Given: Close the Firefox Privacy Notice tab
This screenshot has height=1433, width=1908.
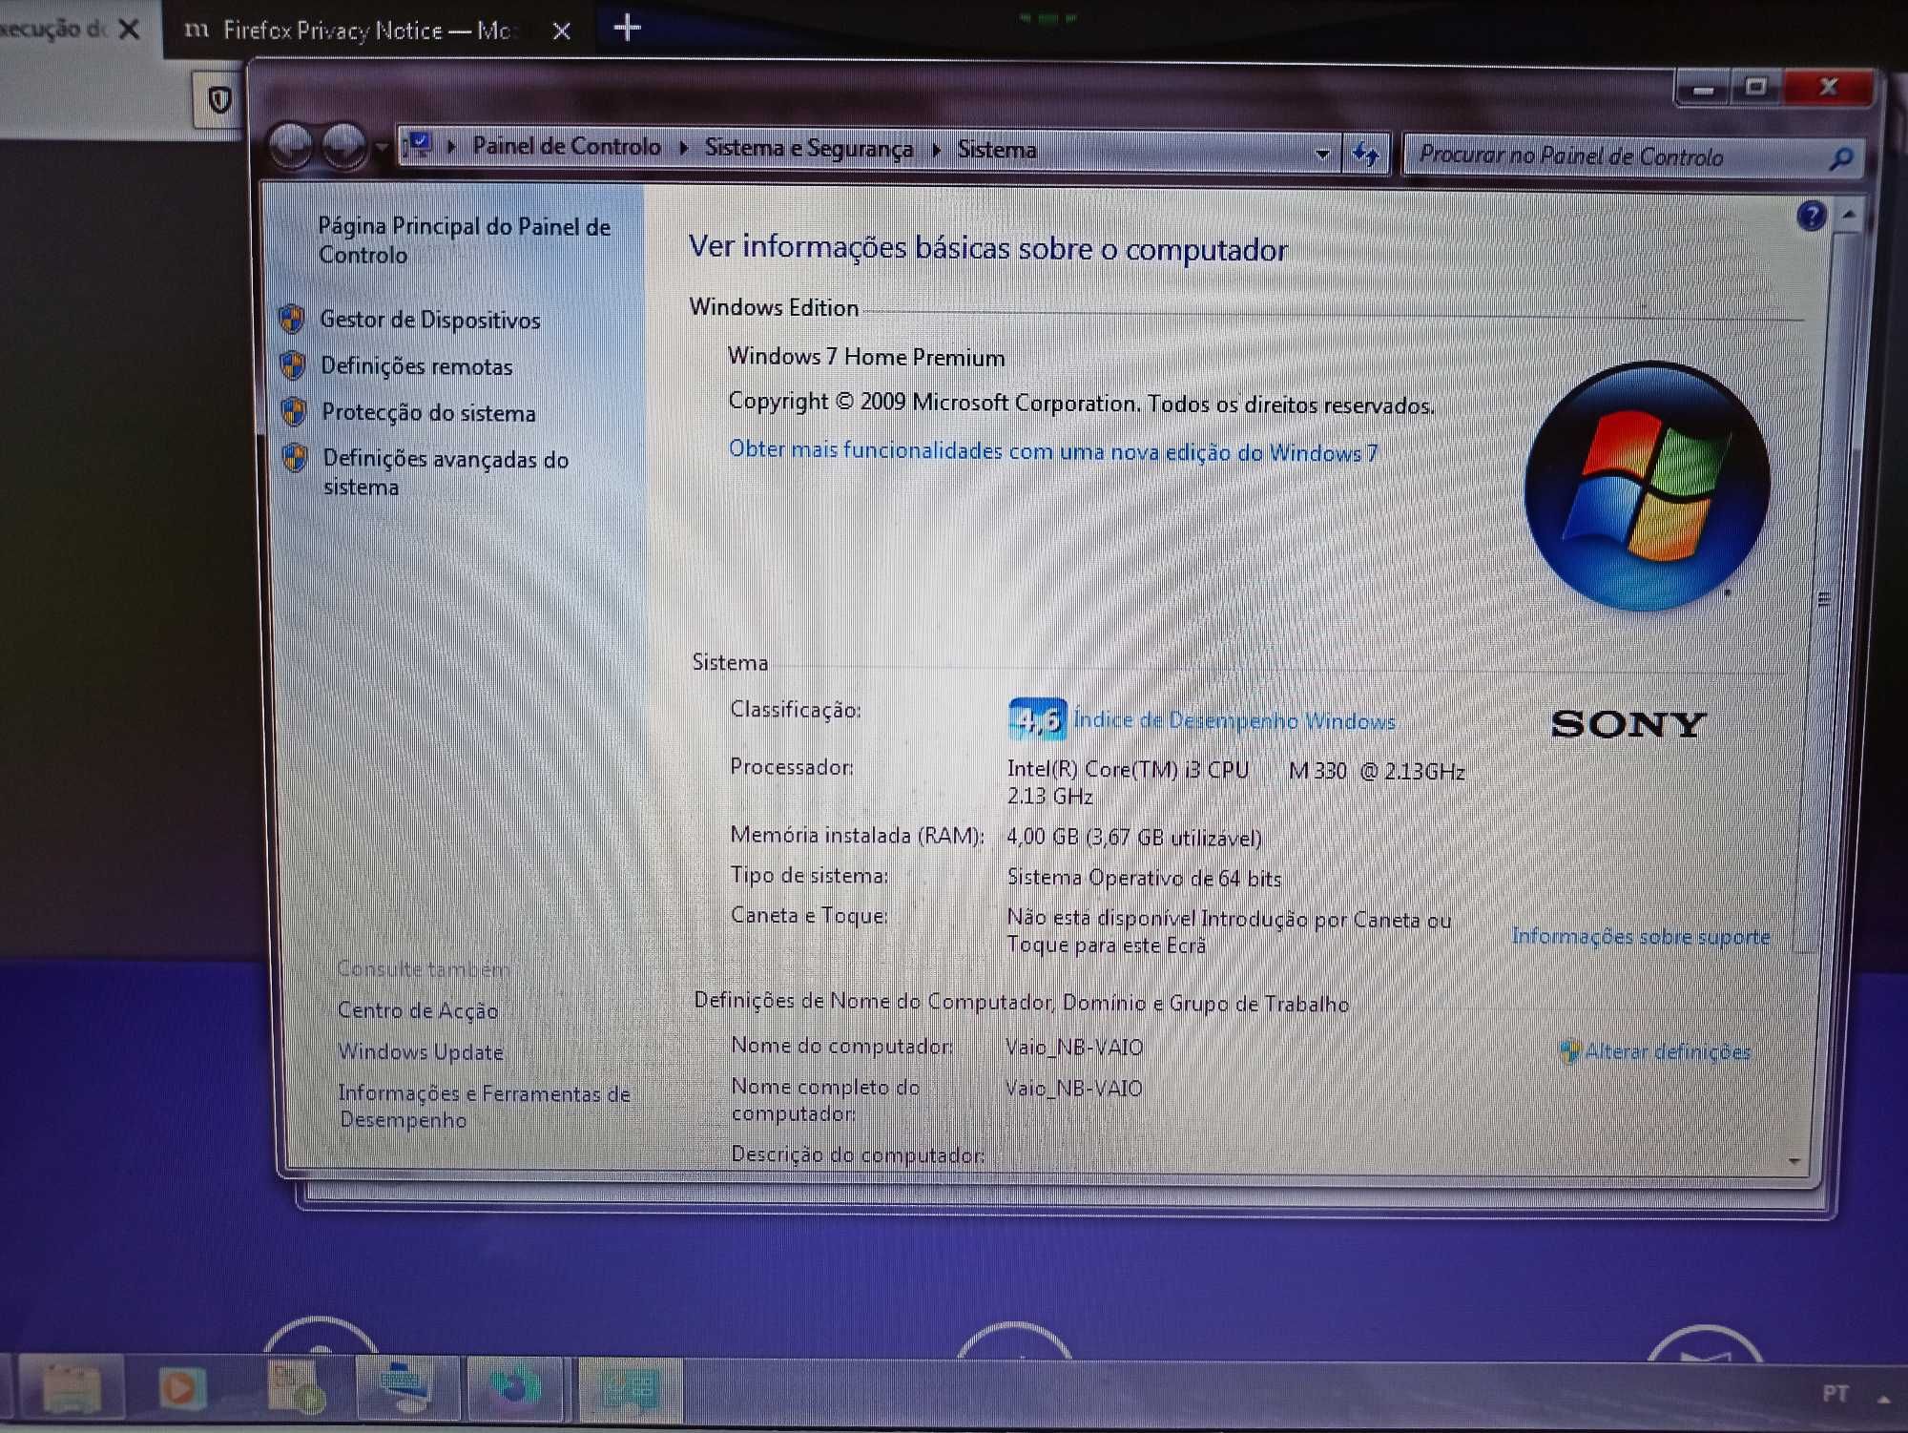Looking at the screenshot, I should pyautogui.click(x=562, y=31).
